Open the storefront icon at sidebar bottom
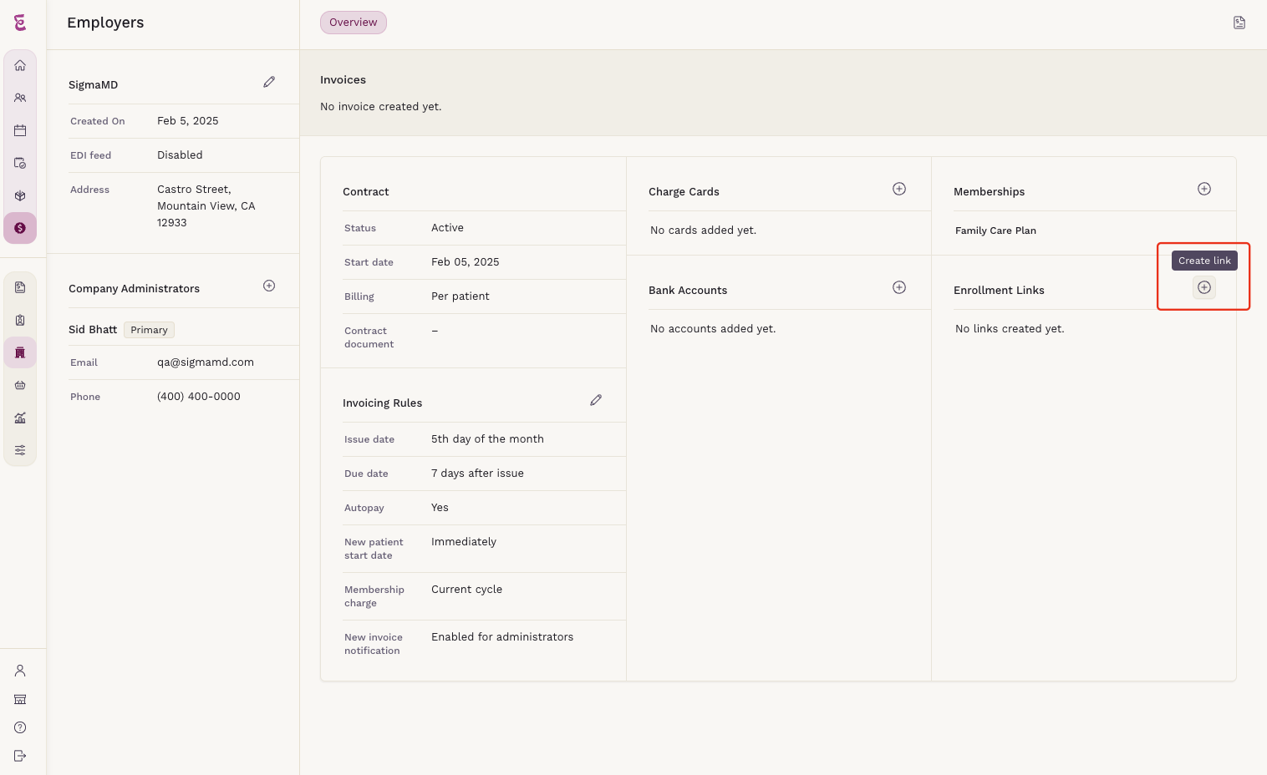Screen dimensions: 1267x775 [x=20, y=699]
